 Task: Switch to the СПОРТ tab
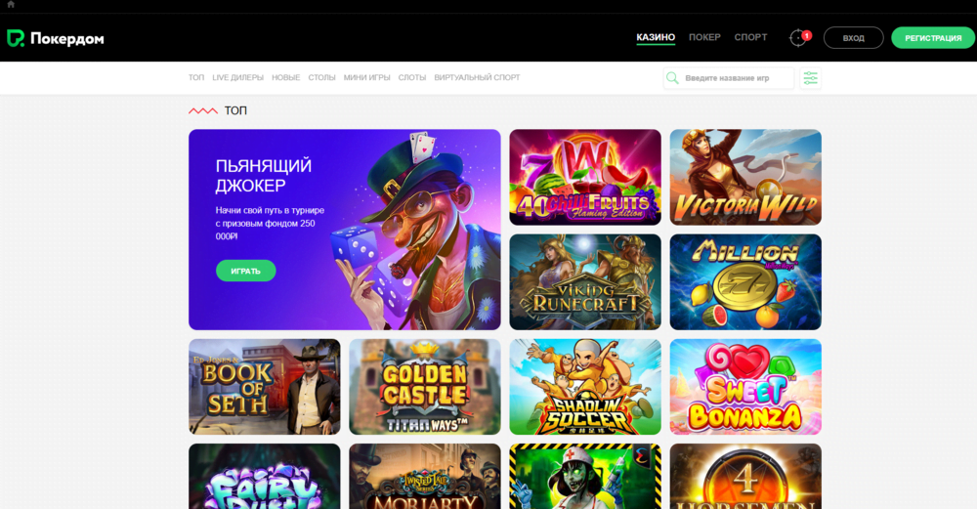(750, 37)
